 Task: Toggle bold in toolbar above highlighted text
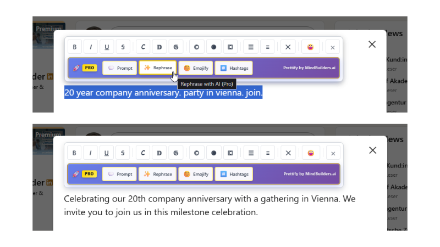75,47
